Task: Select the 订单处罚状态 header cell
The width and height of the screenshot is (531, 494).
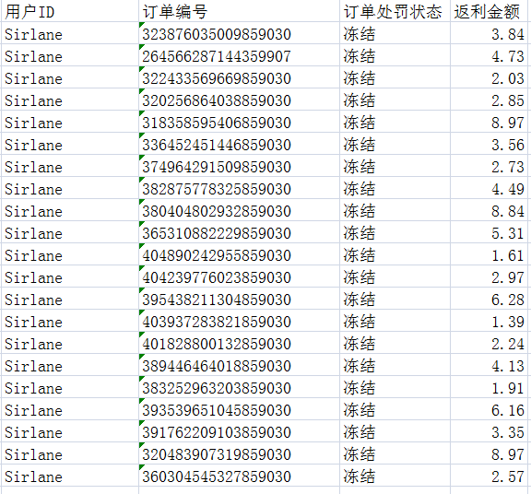Action: coord(395,11)
